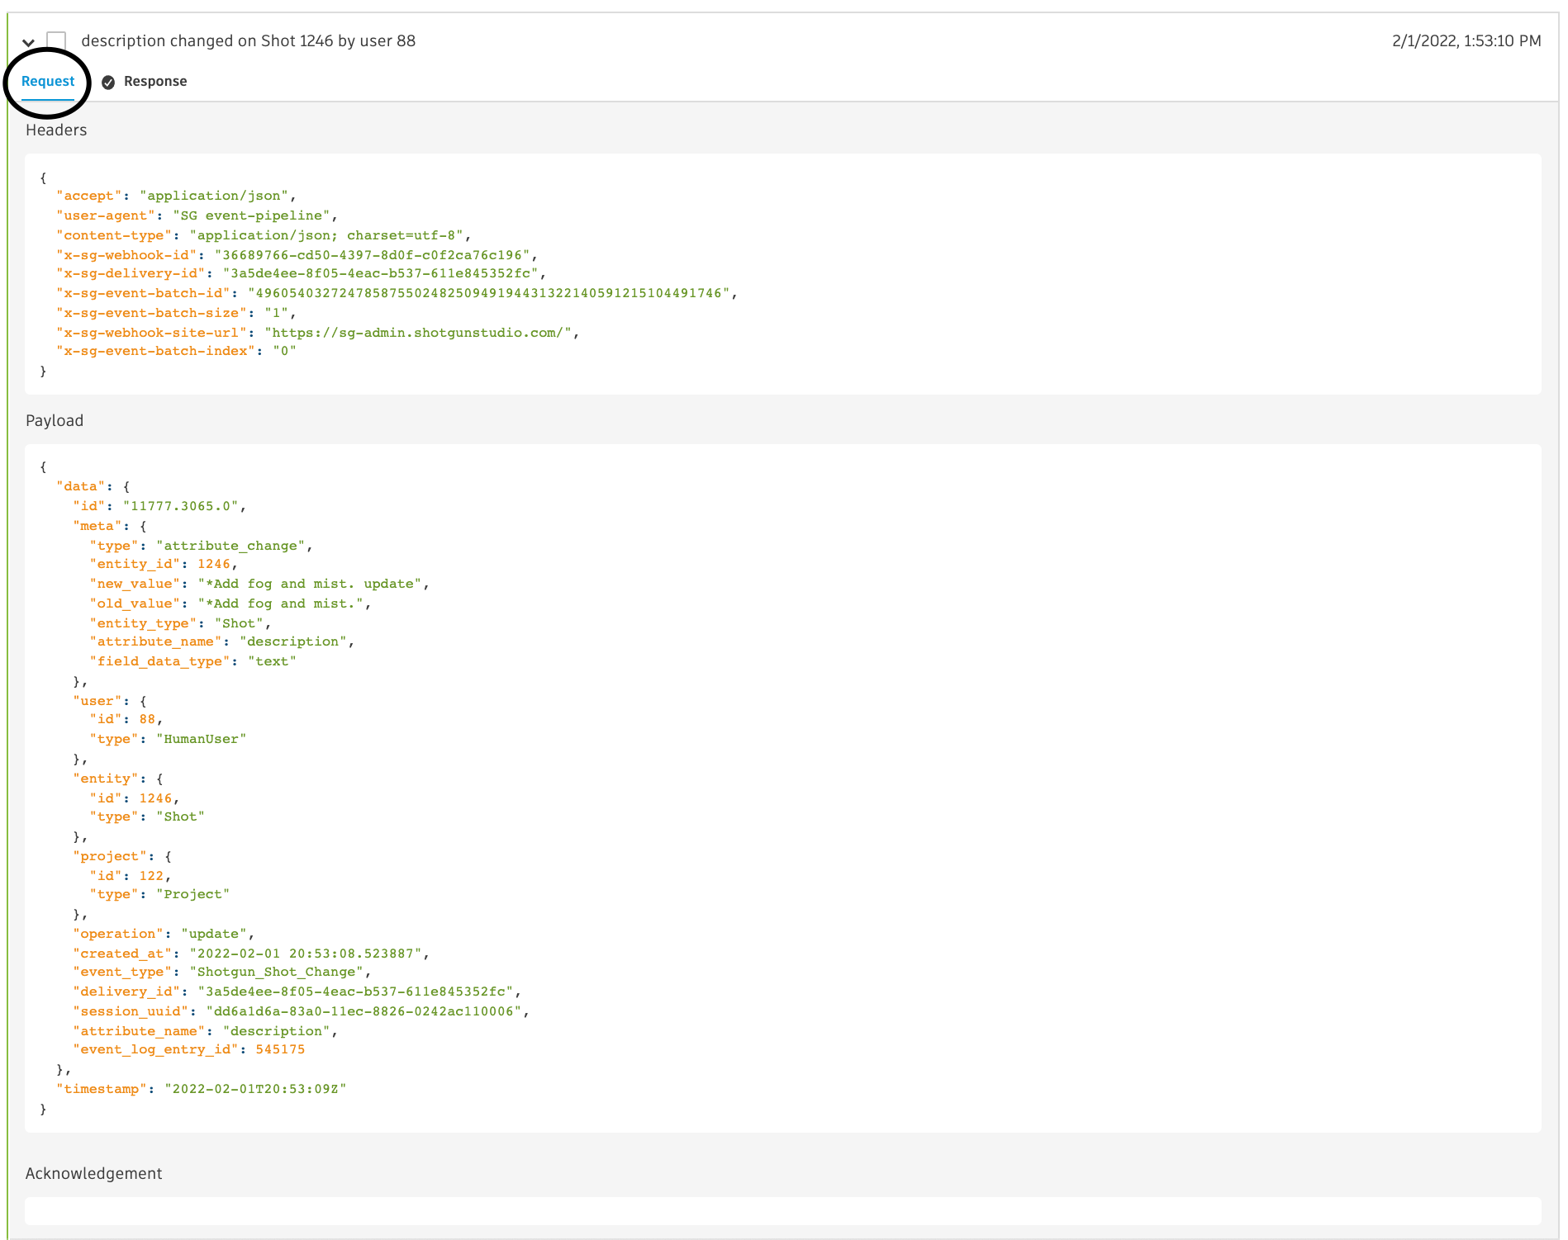Tick the checkbox beside the Shot 1246 delivery

[x=56, y=40]
